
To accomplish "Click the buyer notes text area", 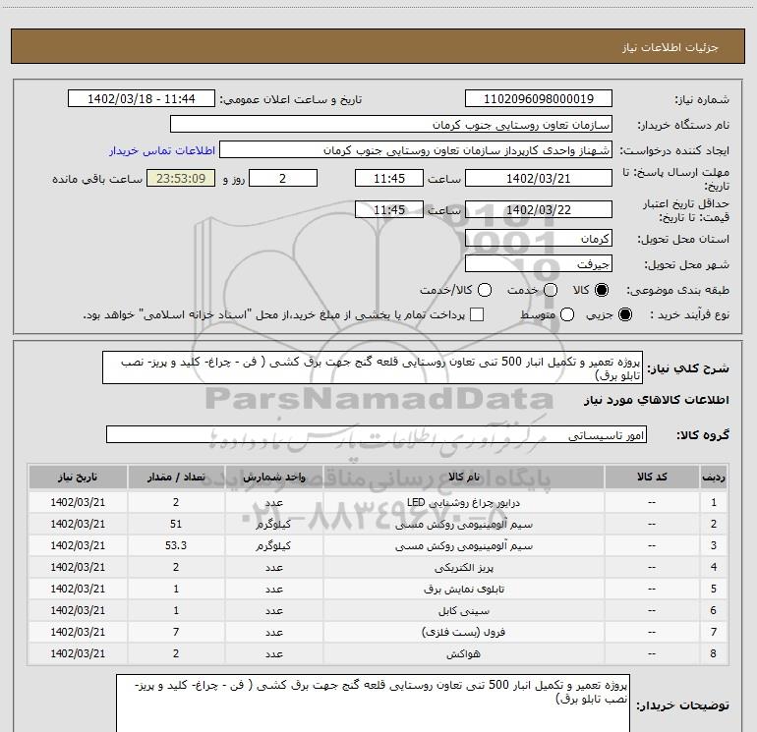I will pyautogui.click(x=373, y=704).
